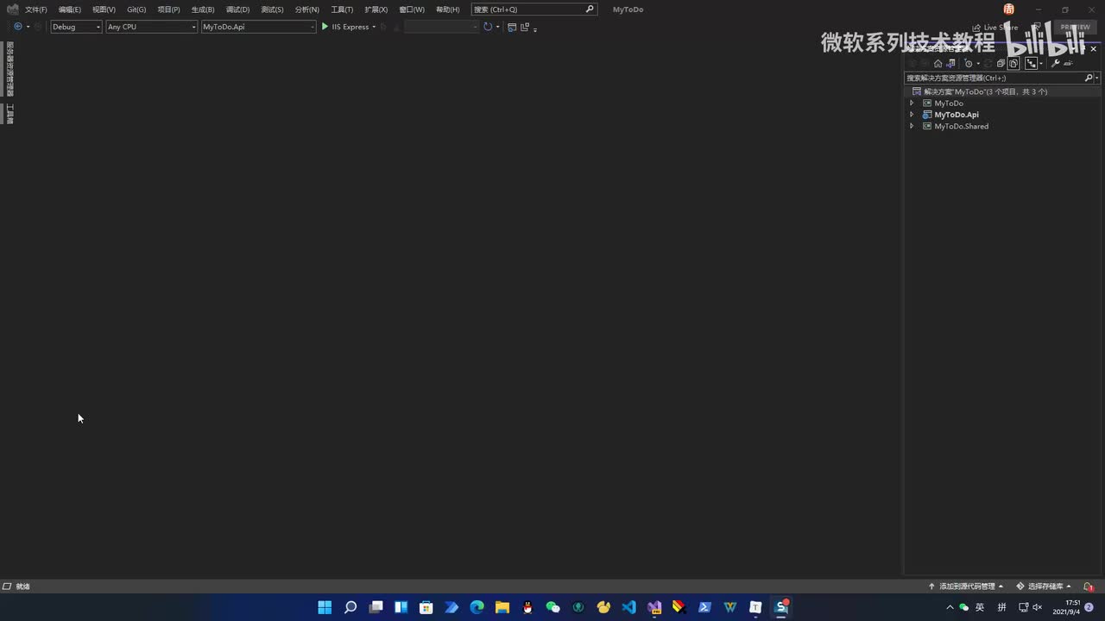Viewport: 1105px width, 621px height.
Task: Open the MyToDo.Api startup project dropdown
Action: [259, 27]
